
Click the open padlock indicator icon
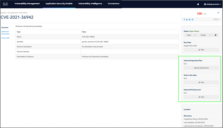click(187, 20)
